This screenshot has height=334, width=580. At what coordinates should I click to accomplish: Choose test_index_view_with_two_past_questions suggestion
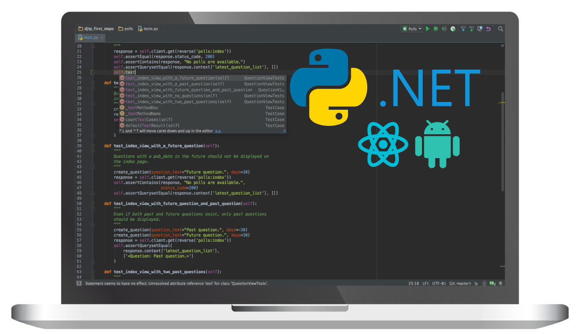[202, 102]
